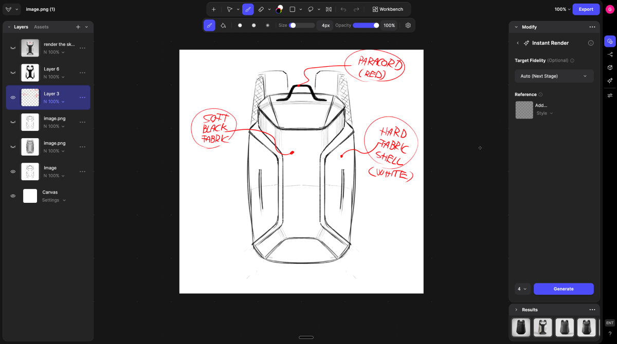Adjust the brush Opacity slider

tap(366, 25)
